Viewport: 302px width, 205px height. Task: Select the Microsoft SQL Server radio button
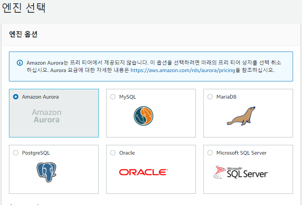210,153
